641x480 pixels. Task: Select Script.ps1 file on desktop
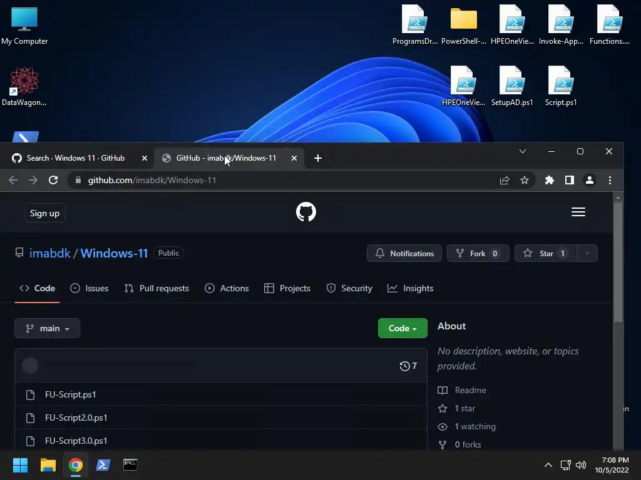[561, 86]
